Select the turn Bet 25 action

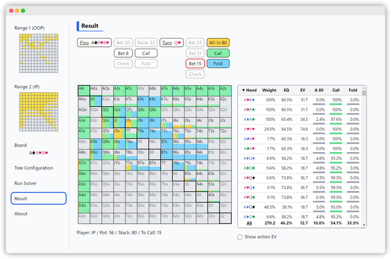(195, 43)
